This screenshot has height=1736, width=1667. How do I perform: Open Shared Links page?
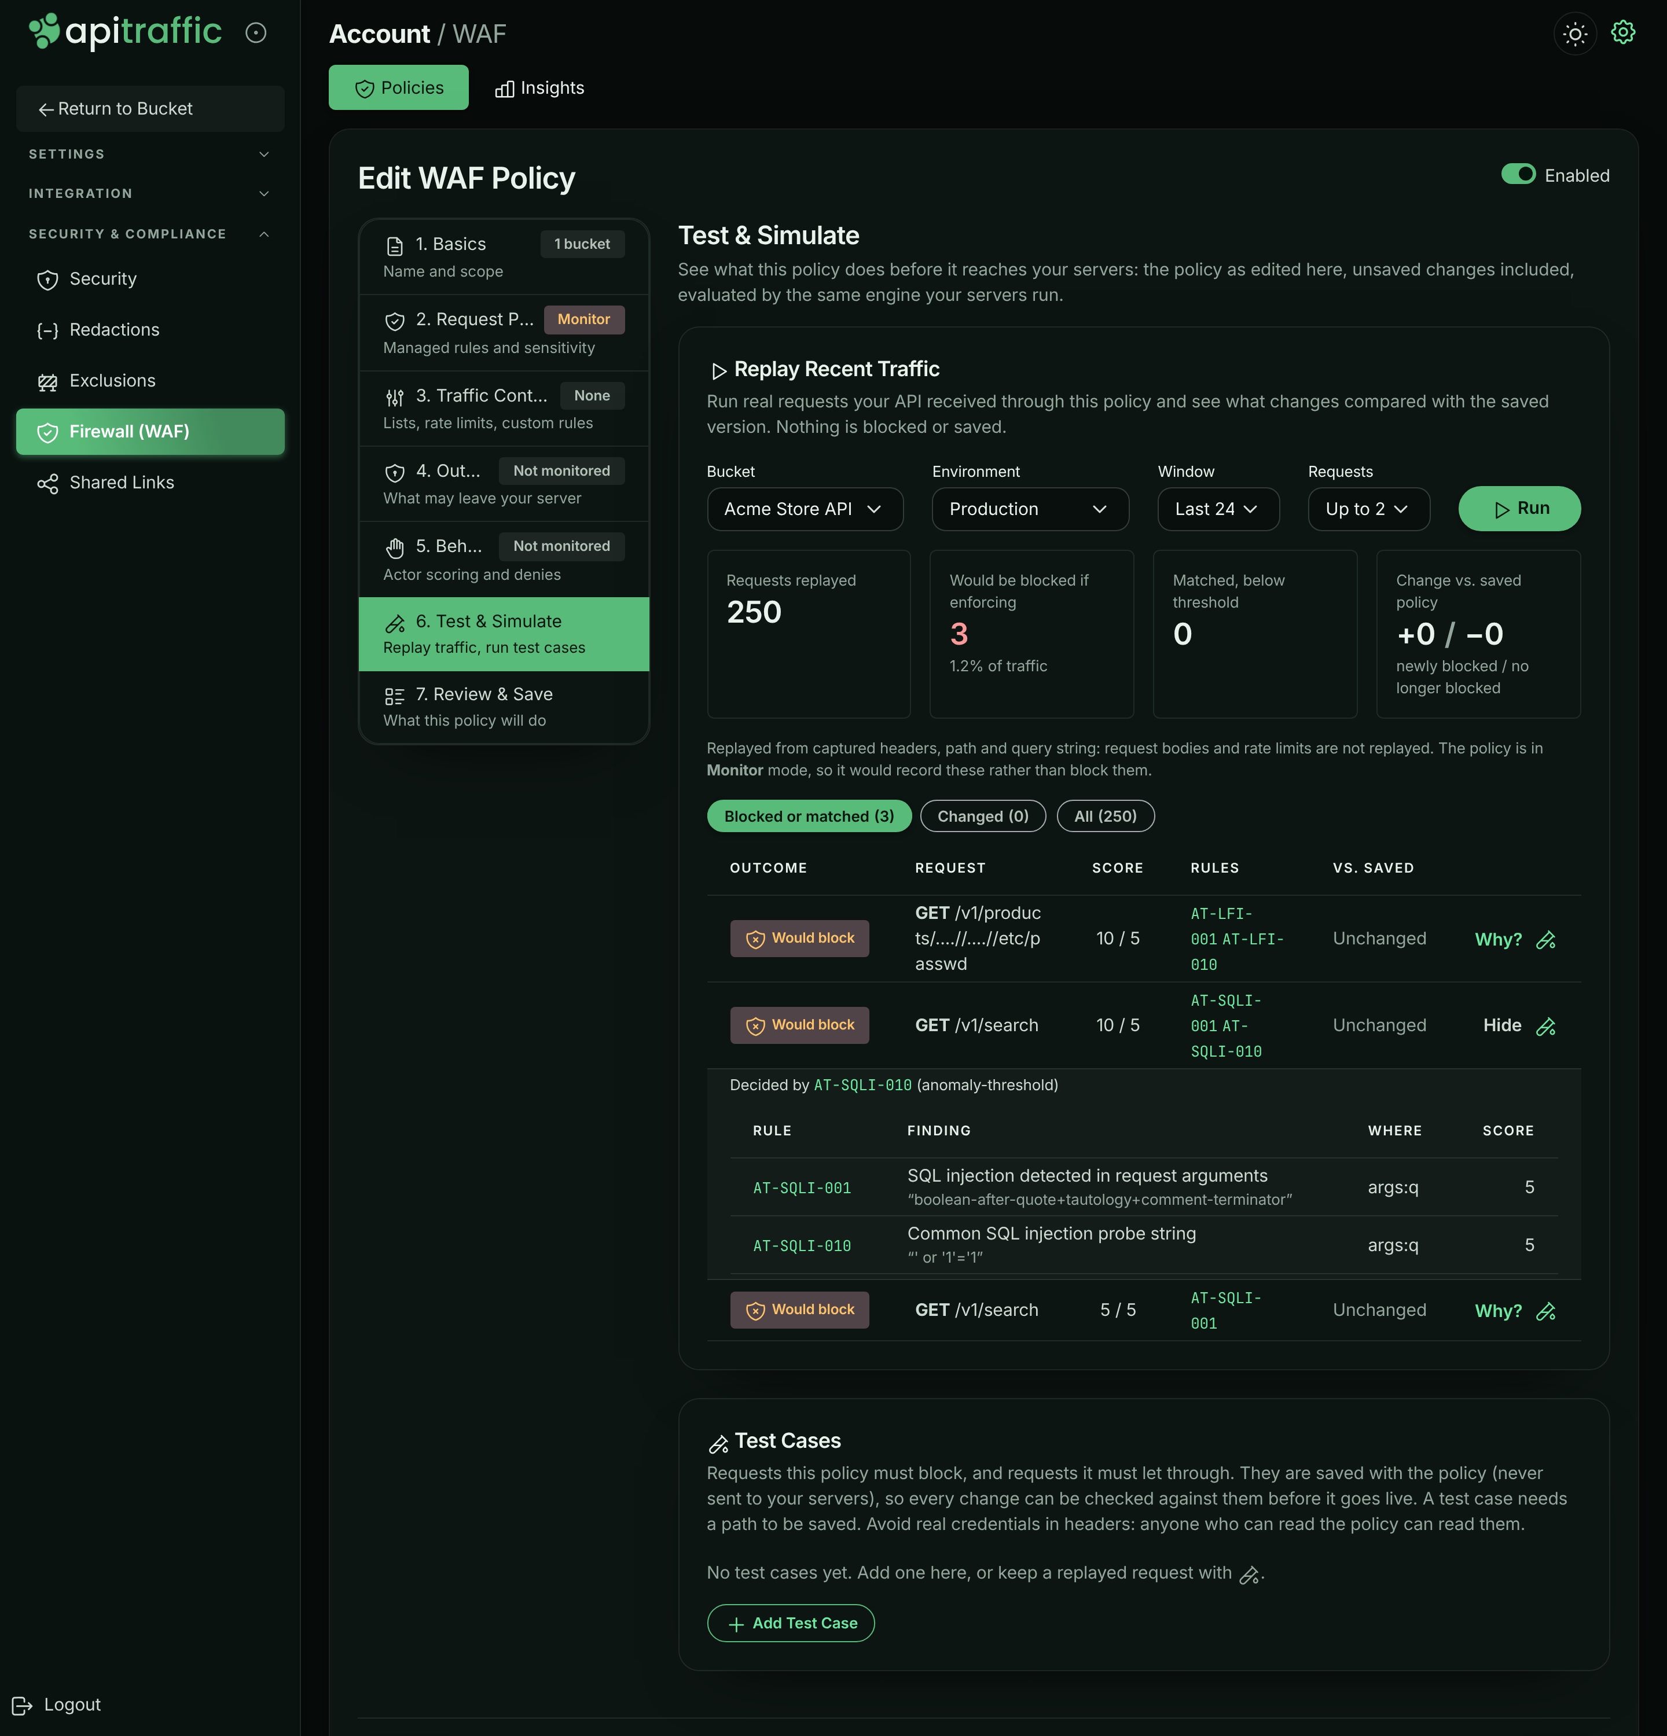(150, 483)
